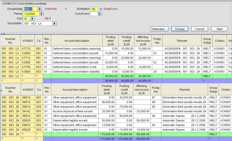
Task: Select the upper table's Voucher No. column header
Action: click(x=10, y=41)
